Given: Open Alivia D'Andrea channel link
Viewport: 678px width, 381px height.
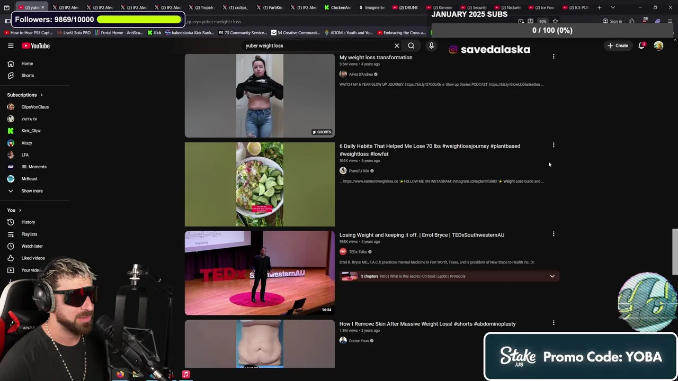Looking at the screenshot, I should pyautogui.click(x=361, y=74).
